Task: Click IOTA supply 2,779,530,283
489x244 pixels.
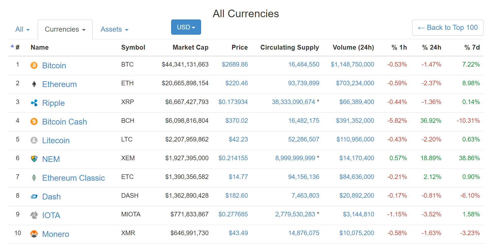Action: coord(295,214)
